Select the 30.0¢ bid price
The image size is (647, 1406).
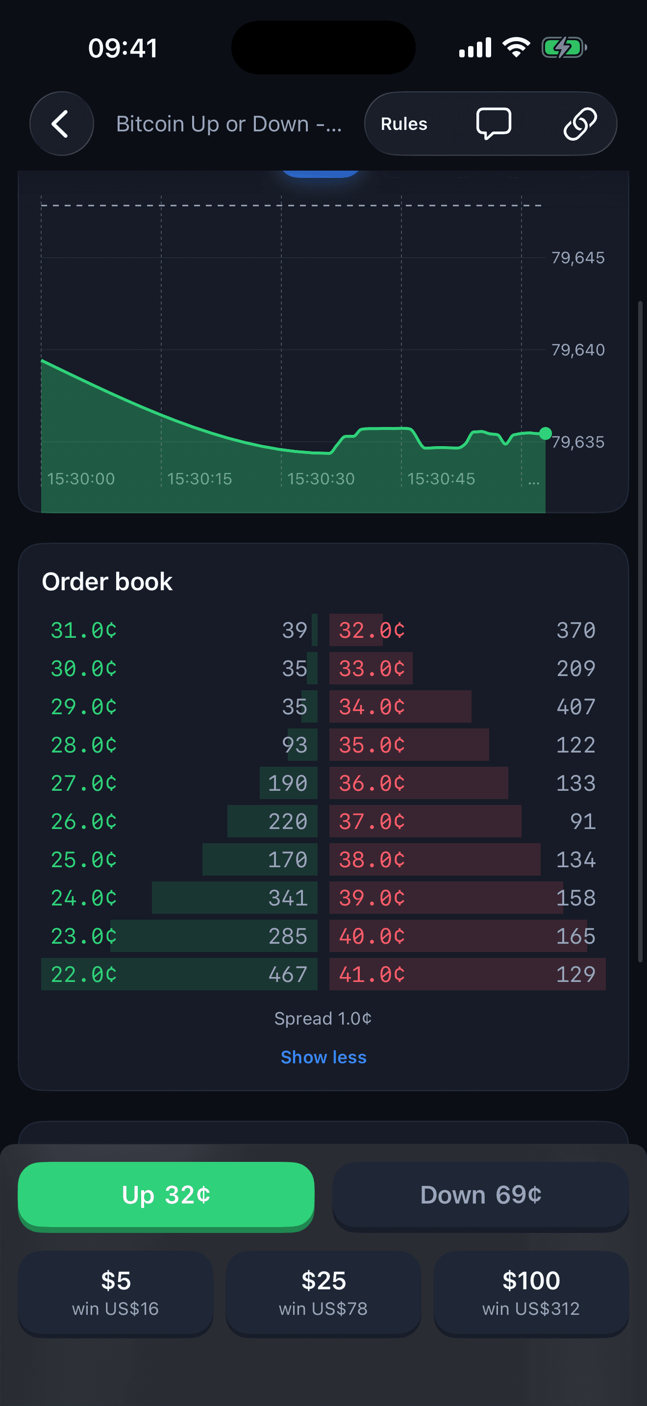click(84, 669)
